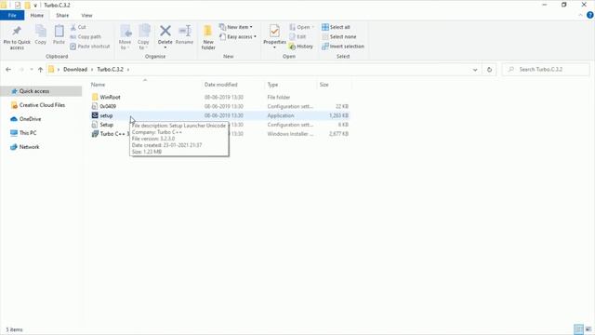
Task: Open OneDrive in navigation pane
Action: coord(26,119)
